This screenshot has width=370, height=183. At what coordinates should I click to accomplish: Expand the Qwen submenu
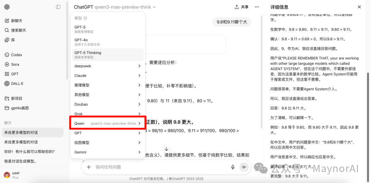pos(108,123)
